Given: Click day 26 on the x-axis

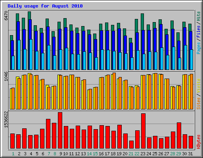Looking at the screenshot, I should click(x=161, y=154).
